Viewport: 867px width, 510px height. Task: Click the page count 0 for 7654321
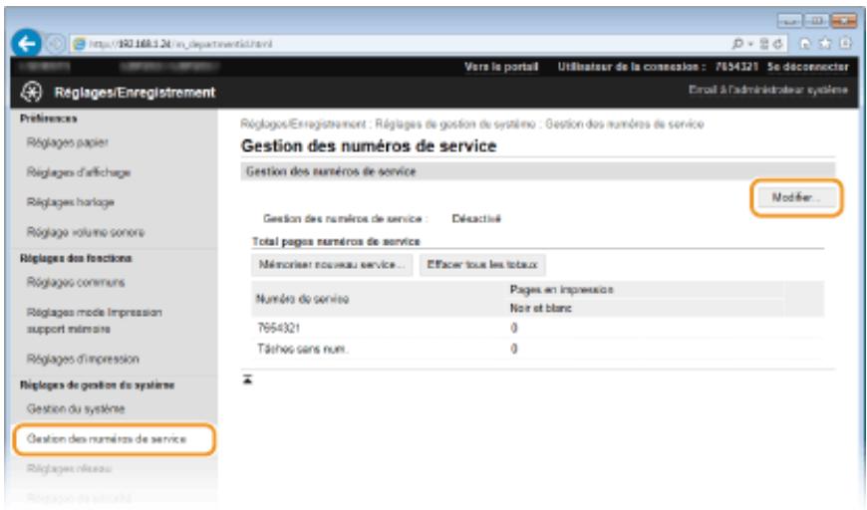point(514,328)
